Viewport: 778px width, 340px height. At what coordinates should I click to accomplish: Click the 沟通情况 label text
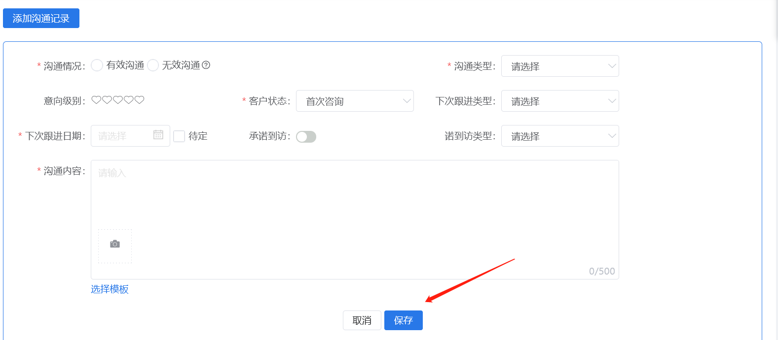click(x=64, y=66)
